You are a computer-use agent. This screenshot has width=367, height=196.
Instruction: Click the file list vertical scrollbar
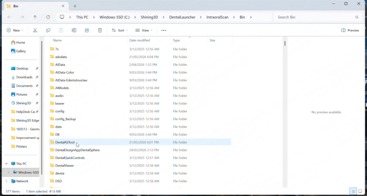coord(285,43)
